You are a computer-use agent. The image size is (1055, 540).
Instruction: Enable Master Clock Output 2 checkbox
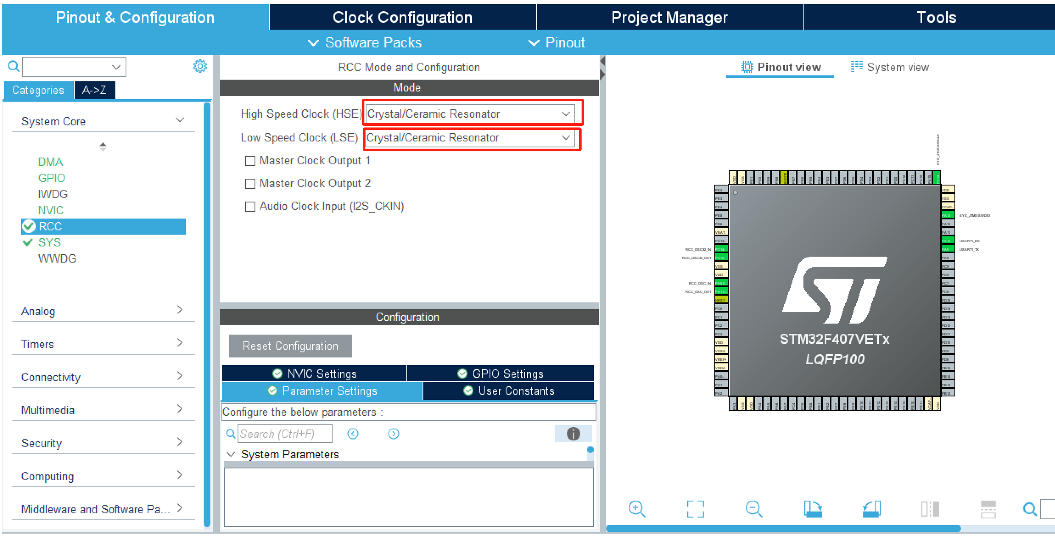(x=250, y=184)
